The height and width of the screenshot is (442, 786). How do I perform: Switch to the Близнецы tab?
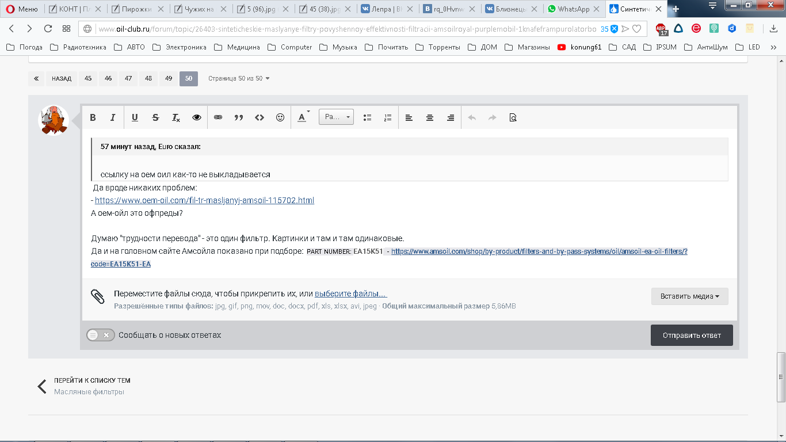510,9
